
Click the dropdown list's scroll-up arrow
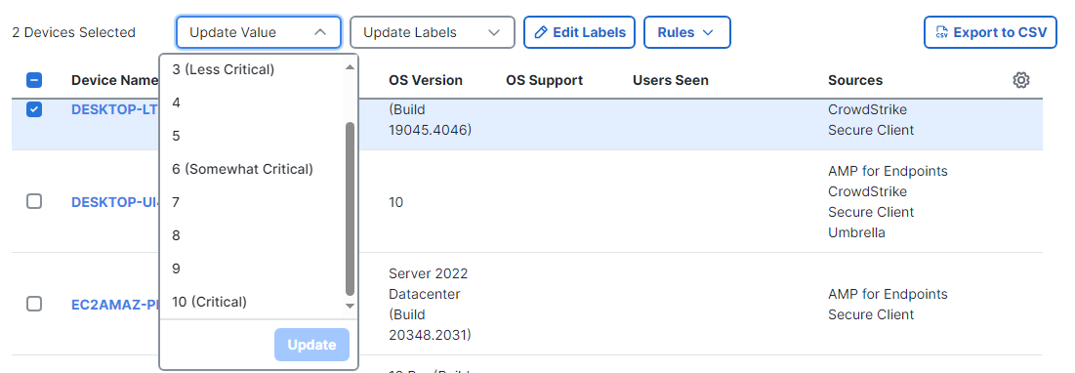350,67
